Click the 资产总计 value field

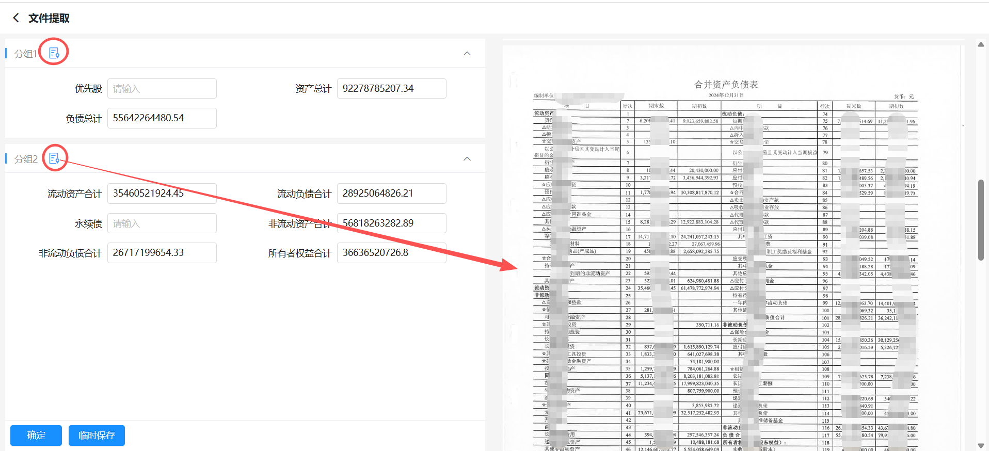coord(391,89)
